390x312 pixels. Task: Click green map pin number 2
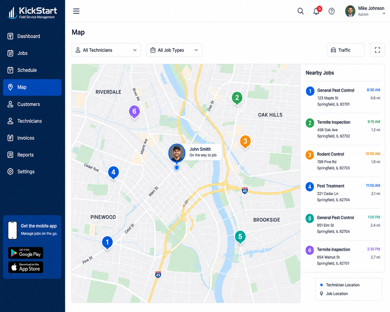(x=237, y=98)
